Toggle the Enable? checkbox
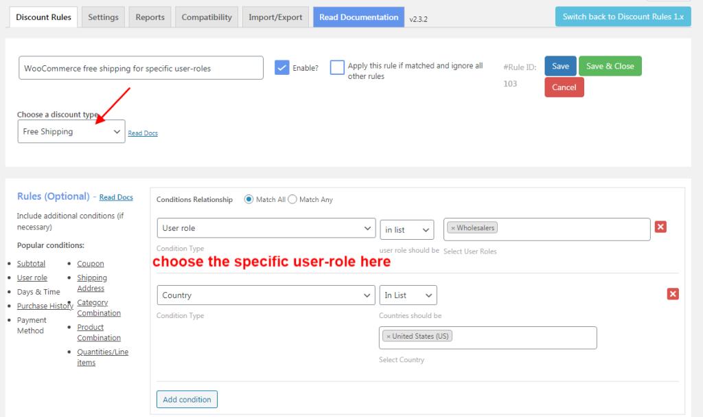703x417 pixels. coord(281,68)
